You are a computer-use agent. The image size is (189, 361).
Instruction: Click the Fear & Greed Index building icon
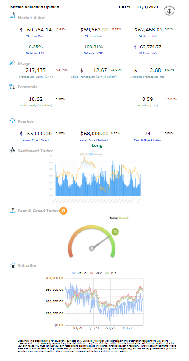pos(12,210)
